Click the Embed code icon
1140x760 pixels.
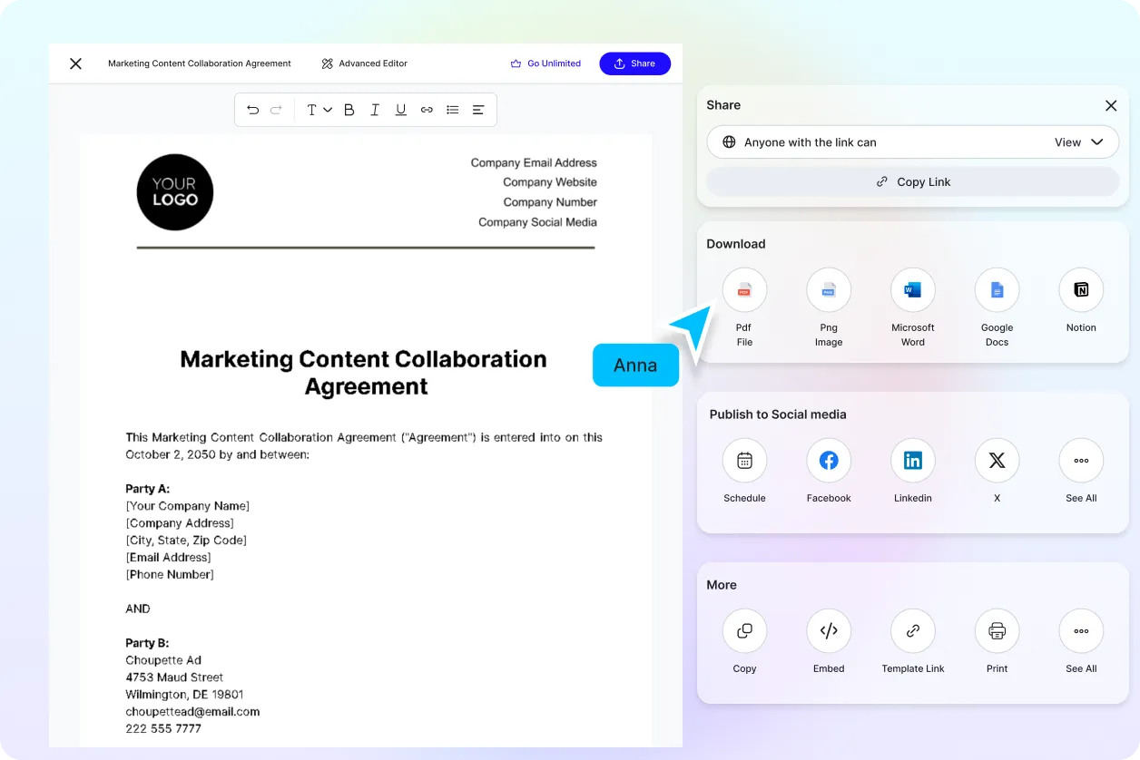click(829, 631)
